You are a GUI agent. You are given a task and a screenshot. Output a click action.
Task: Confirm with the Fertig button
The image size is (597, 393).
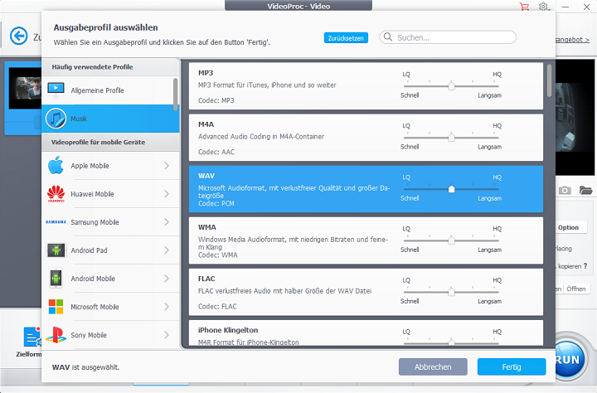click(512, 366)
